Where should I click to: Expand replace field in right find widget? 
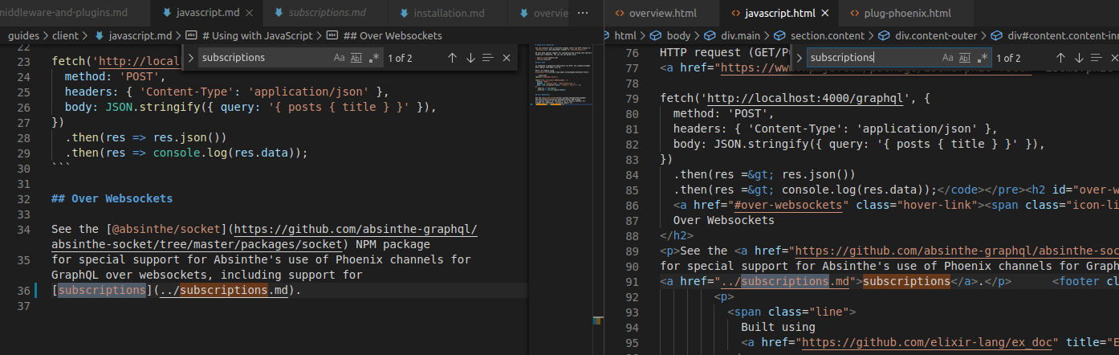(800, 58)
